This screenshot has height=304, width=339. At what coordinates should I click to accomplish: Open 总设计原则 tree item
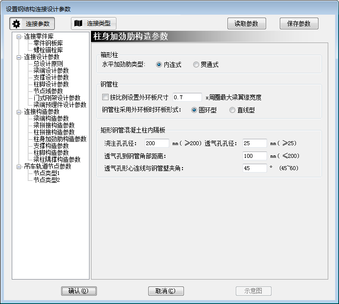tap(48, 64)
